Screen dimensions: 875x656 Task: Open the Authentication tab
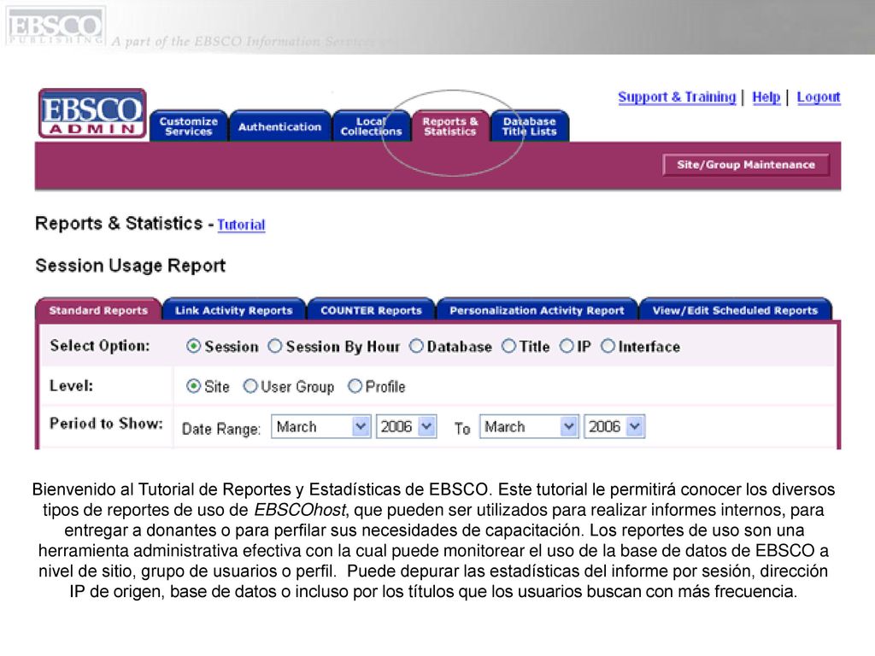(x=279, y=126)
